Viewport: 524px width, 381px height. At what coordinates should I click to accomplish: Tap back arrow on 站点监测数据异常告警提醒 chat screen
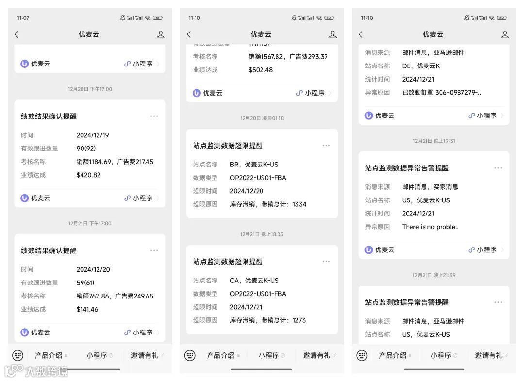pos(360,34)
